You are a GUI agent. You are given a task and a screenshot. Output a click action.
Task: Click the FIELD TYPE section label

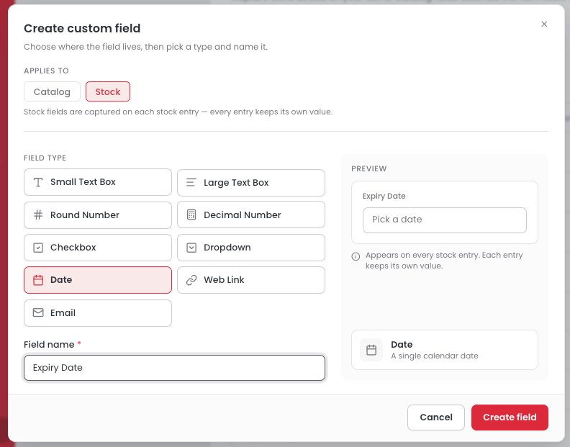45,158
